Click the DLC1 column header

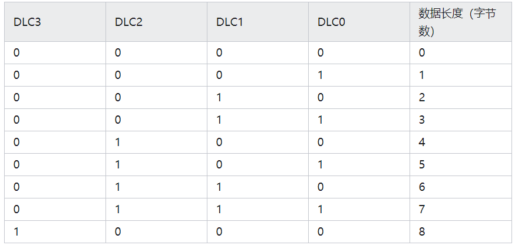(230, 22)
